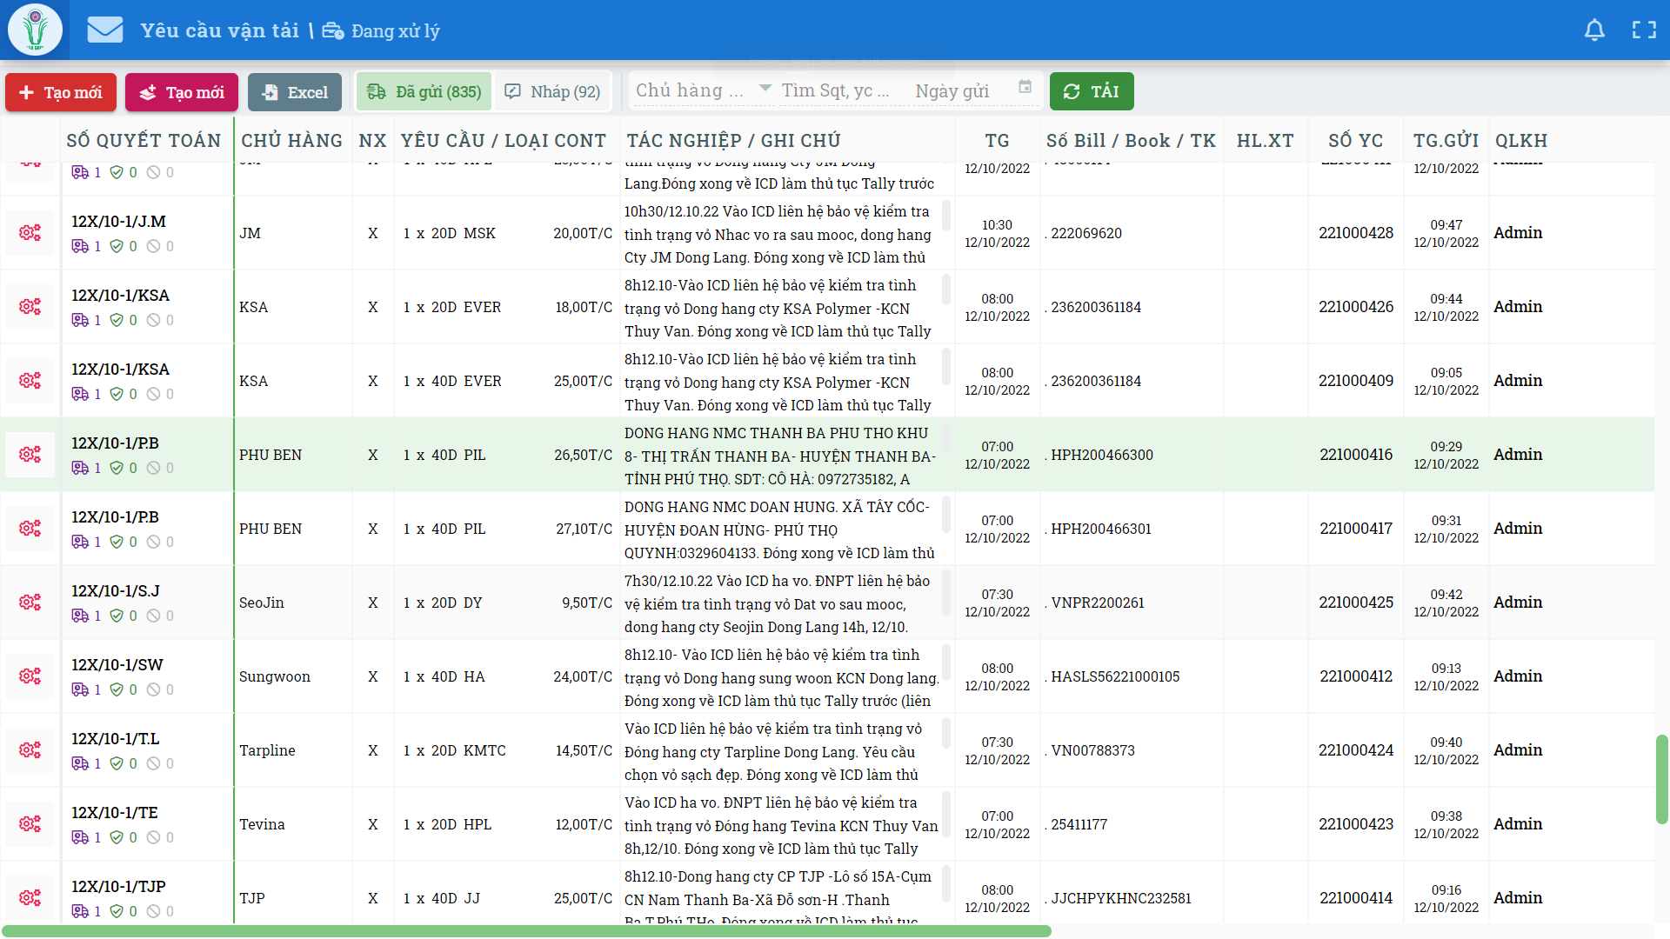Open calendar picker in Ngày gửi field

pyautogui.click(x=1025, y=87)
